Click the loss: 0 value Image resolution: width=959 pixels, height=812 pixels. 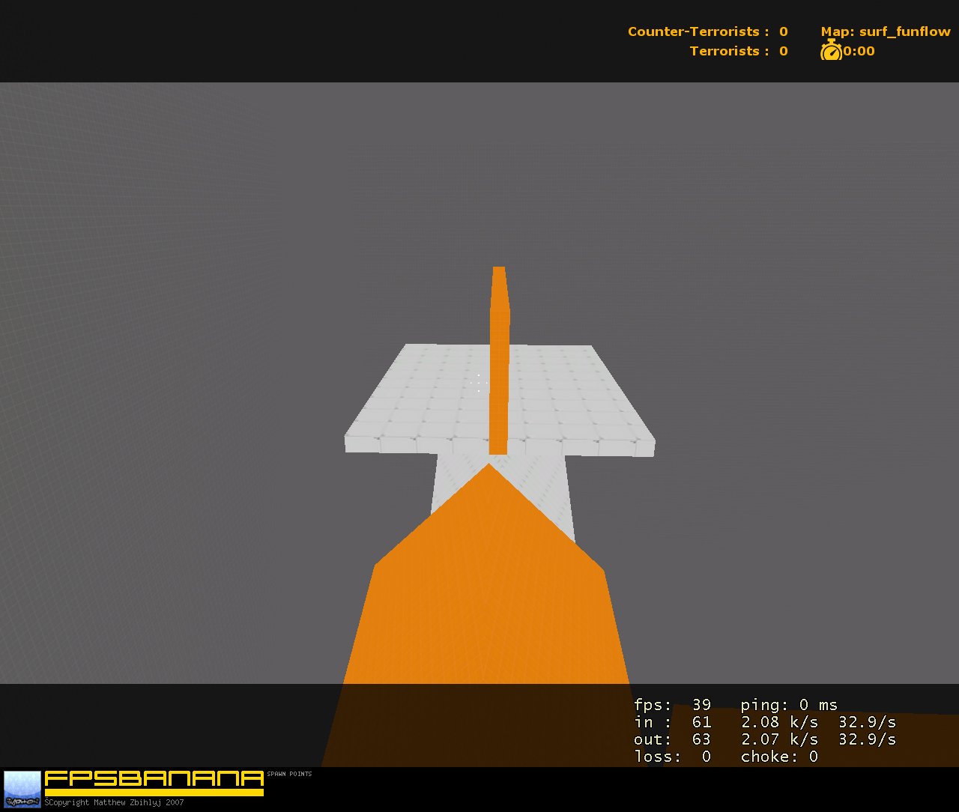coord(672,757)
